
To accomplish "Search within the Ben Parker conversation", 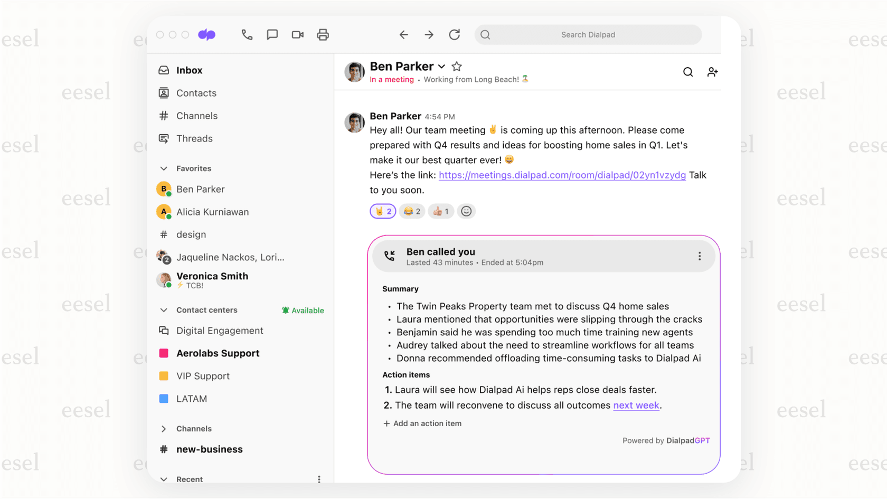I will 687,72.
